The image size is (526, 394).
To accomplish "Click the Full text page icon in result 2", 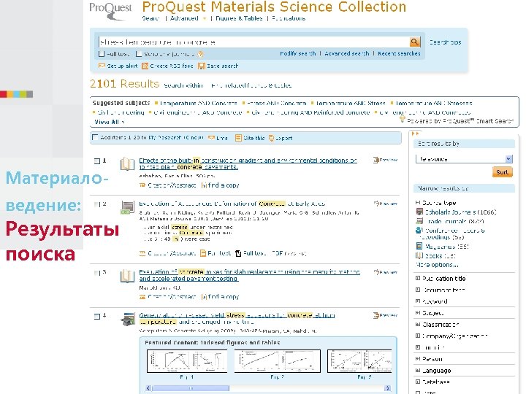I will (203, 253).
